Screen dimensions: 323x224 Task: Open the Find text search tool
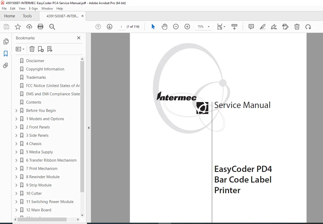pyautogui.click(x=52, y=27)
